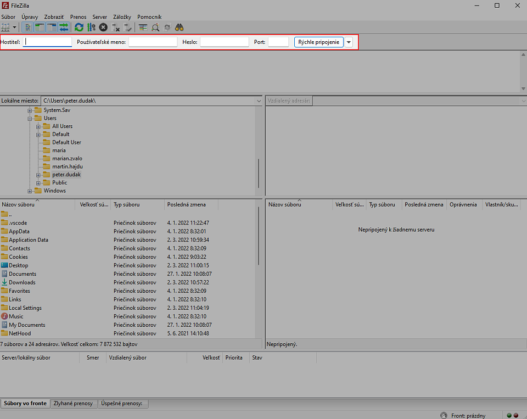527x419 pixels.
Task: Click the Heslo password field
Action: pyautogui.click(x=225, y=42)
